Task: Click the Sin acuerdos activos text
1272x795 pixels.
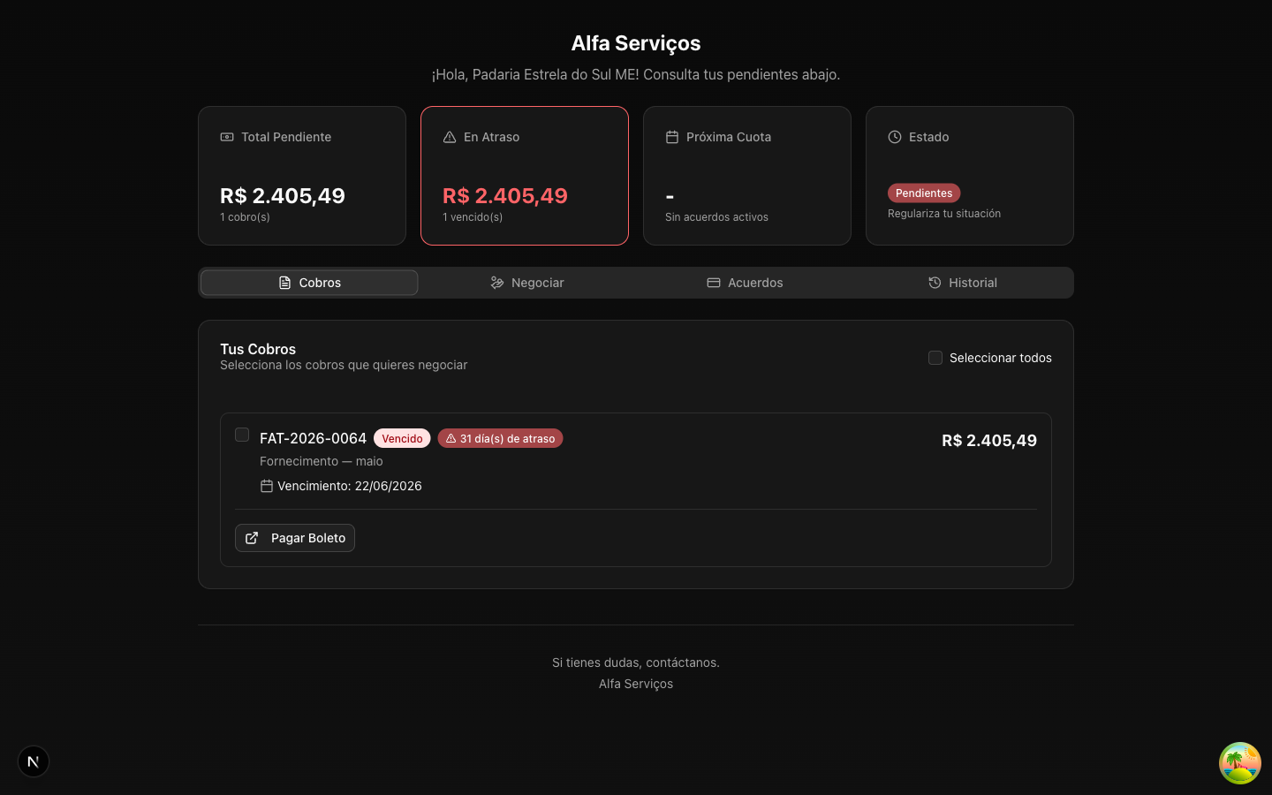Action: (716, 217)
